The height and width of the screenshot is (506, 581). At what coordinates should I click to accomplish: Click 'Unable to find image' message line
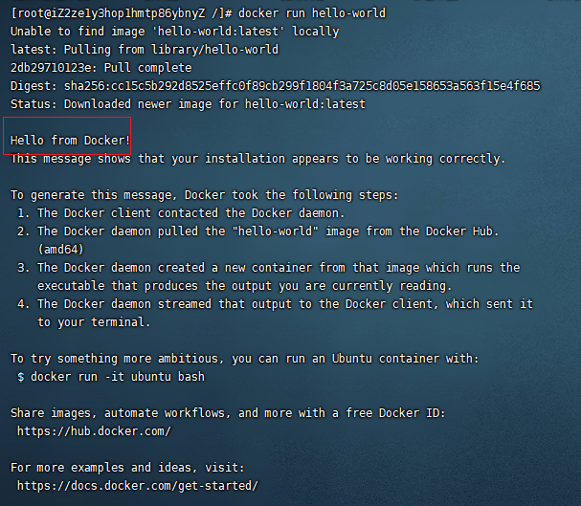click(174, 32)
